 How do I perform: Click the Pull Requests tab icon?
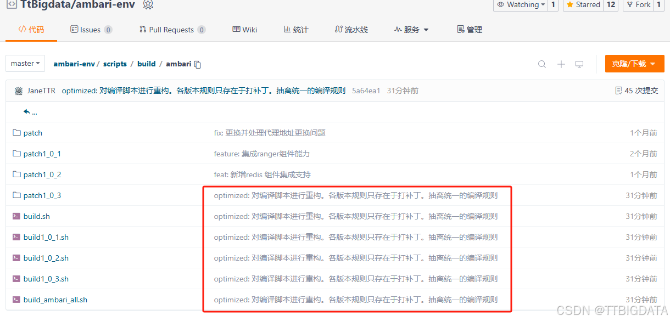(143, 30)
